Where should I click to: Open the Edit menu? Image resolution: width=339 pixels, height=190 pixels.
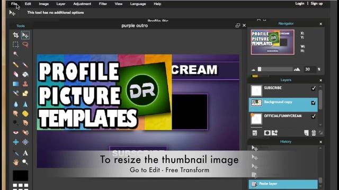(x=28, y=4)
